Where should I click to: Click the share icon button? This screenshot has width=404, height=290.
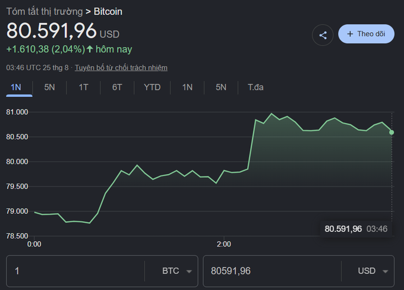click(323, 35)
